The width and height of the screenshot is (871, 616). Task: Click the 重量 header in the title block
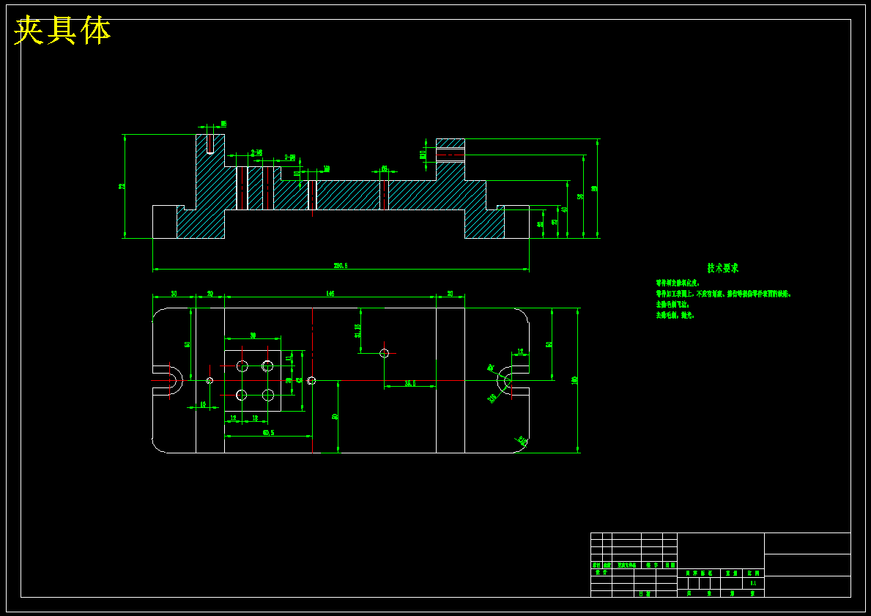tap(732, 573)
